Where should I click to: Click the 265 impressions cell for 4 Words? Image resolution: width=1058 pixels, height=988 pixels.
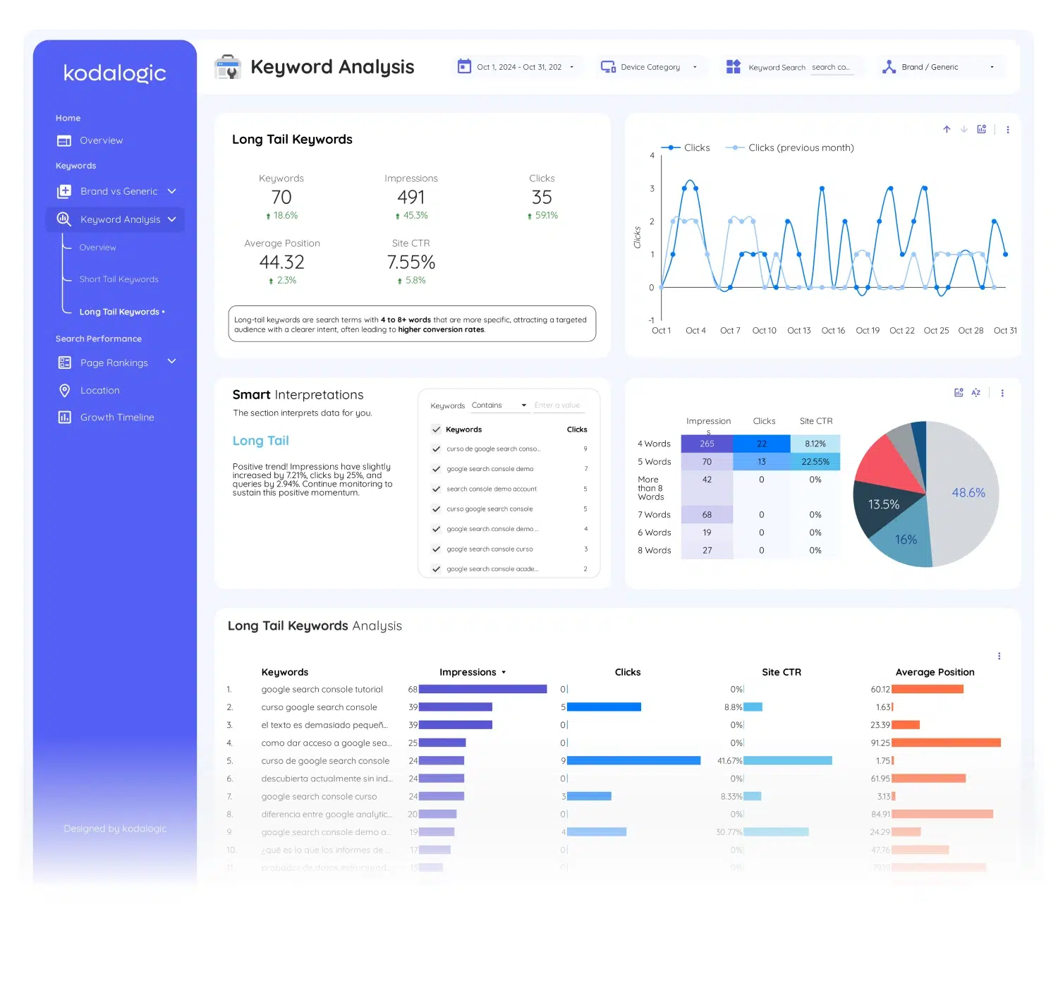(x=707, y=444)
